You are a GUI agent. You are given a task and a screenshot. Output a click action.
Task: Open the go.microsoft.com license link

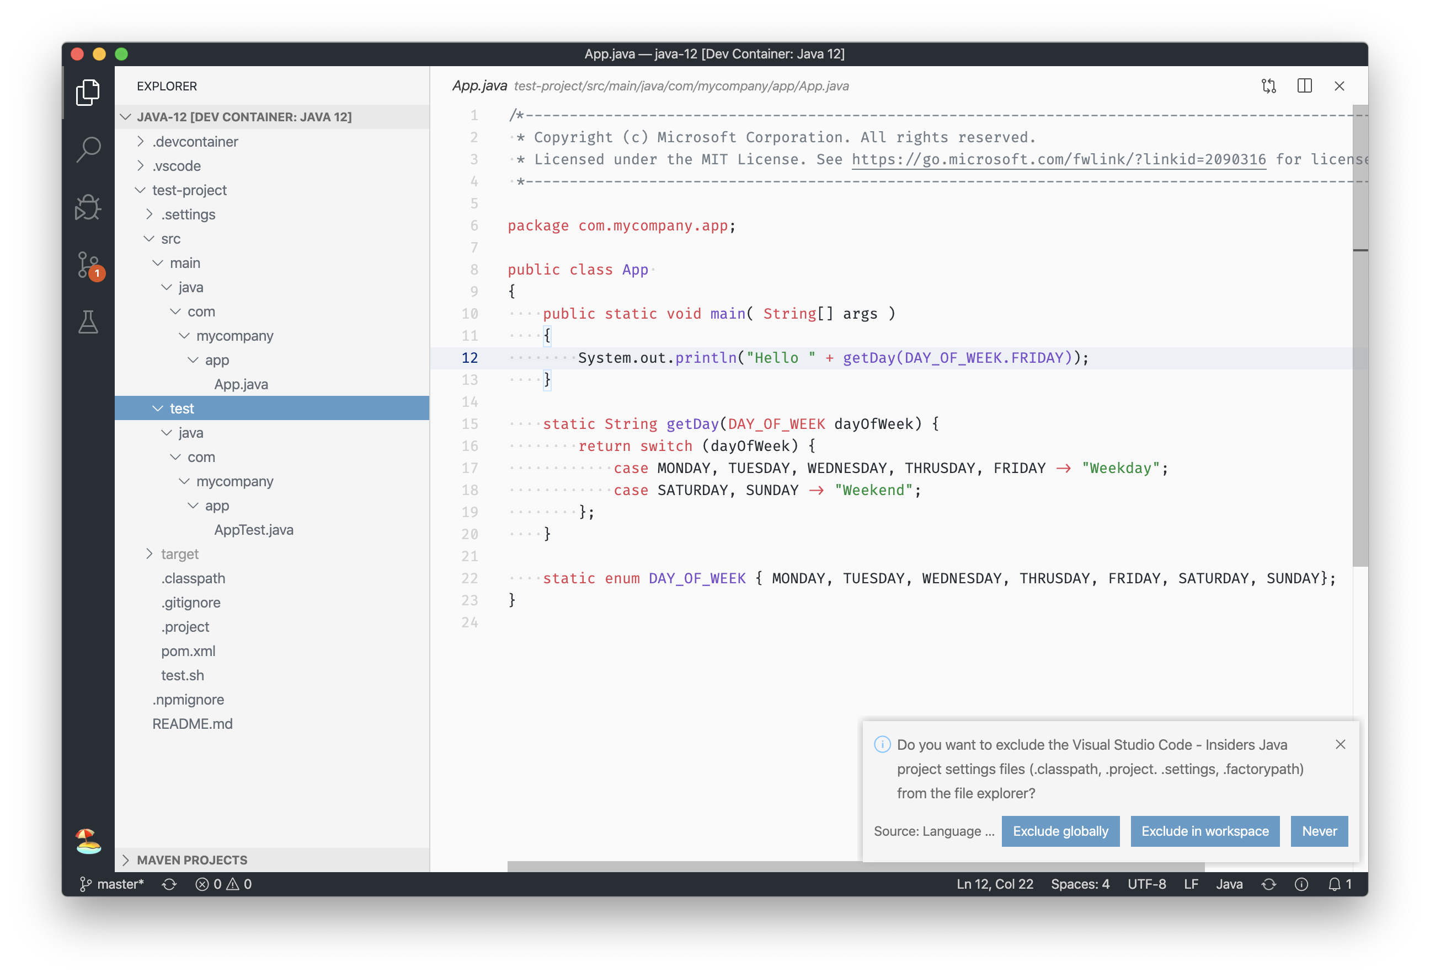[x=1058, y=159]
